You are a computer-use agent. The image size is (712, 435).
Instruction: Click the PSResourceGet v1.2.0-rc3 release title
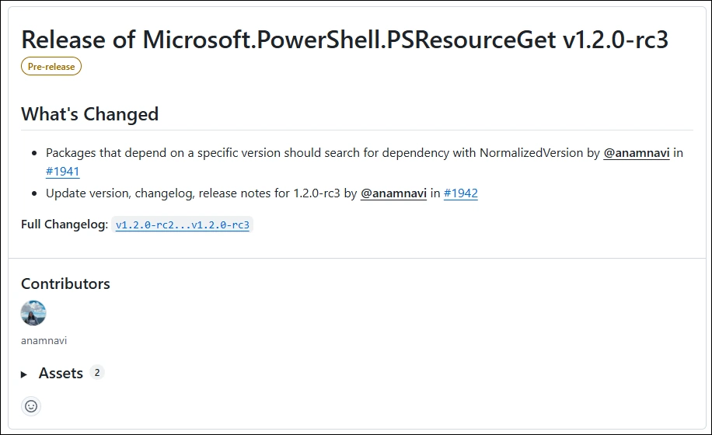344,40
